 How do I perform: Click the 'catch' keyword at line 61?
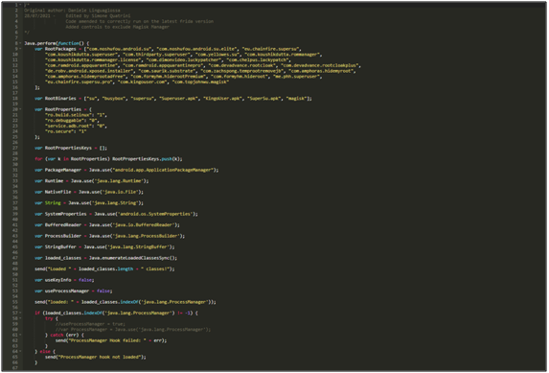pos(57,335)
